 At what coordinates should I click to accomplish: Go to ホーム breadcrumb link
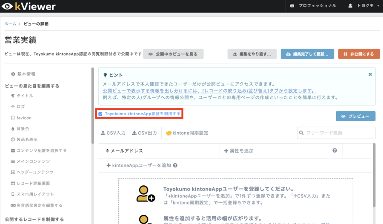tap(10, 24)
